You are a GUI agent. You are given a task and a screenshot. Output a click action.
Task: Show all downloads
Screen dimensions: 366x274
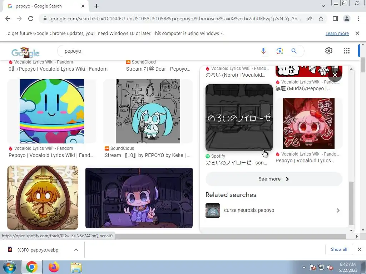[x=339, y=249]
